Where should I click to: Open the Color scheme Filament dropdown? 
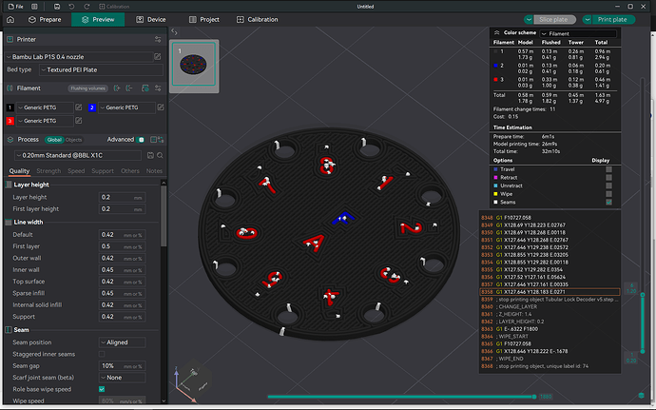click(x=578, y=33)
